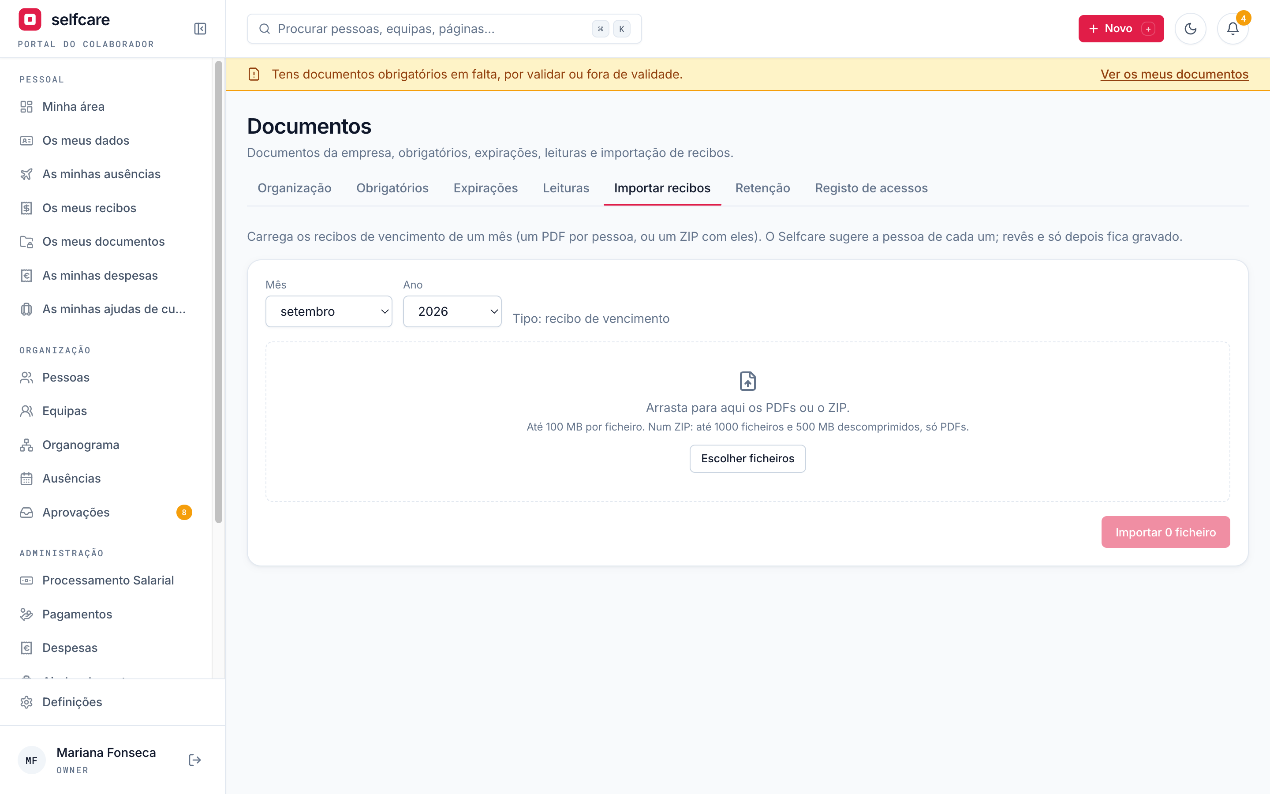Screen dimensions: 1270x794
Task: Open the Leituras tab
Action: [566, 188]
